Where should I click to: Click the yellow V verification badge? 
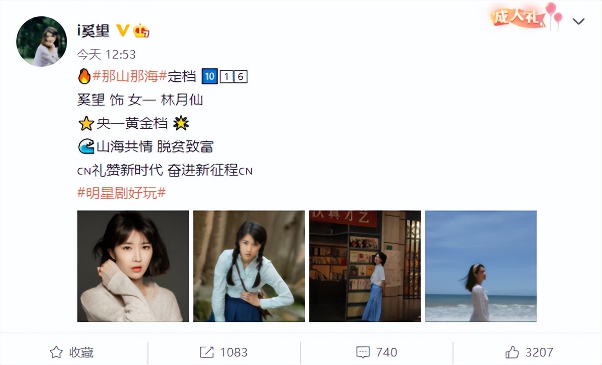[x=123, y=31]
